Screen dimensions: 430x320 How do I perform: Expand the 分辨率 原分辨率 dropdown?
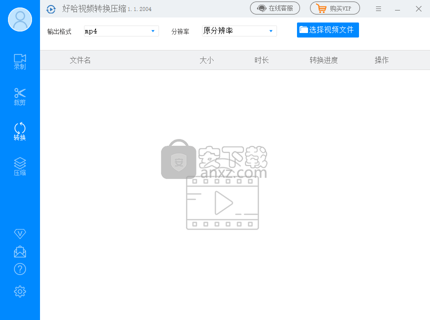[x=239, y=31]
